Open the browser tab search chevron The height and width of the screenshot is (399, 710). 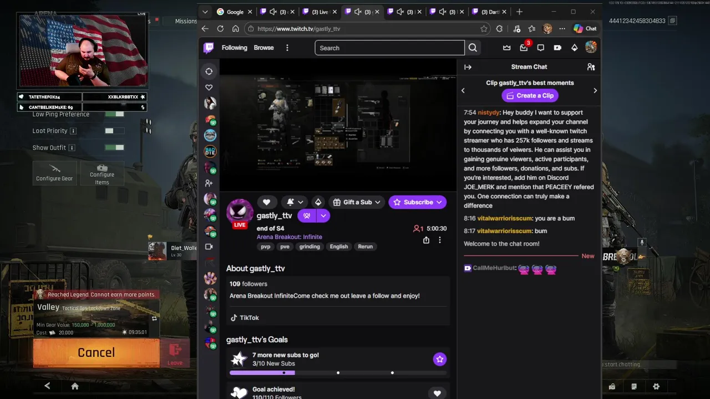[x=205, y=12]
